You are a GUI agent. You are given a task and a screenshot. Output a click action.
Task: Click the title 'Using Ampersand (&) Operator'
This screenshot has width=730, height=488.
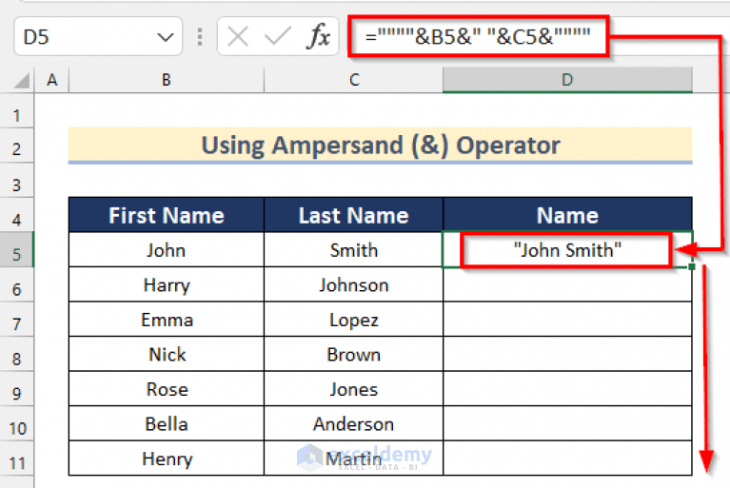[x=381, y=146]
